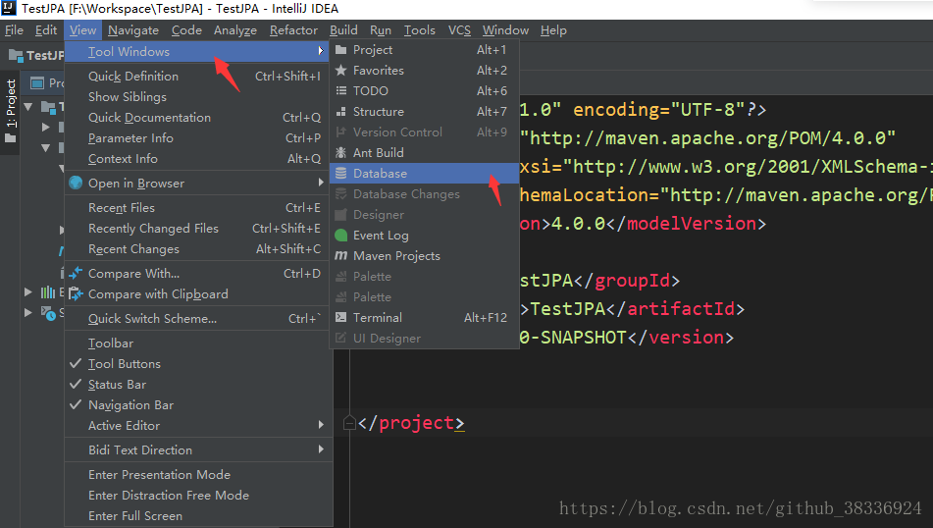Click the artifactId closing tag text

[x=675, y=309]
